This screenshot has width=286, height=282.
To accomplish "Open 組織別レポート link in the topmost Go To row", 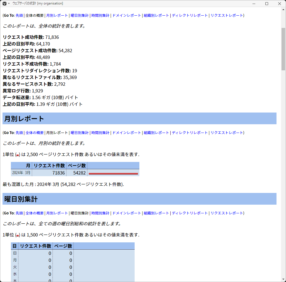I will [x=156, y=15].
